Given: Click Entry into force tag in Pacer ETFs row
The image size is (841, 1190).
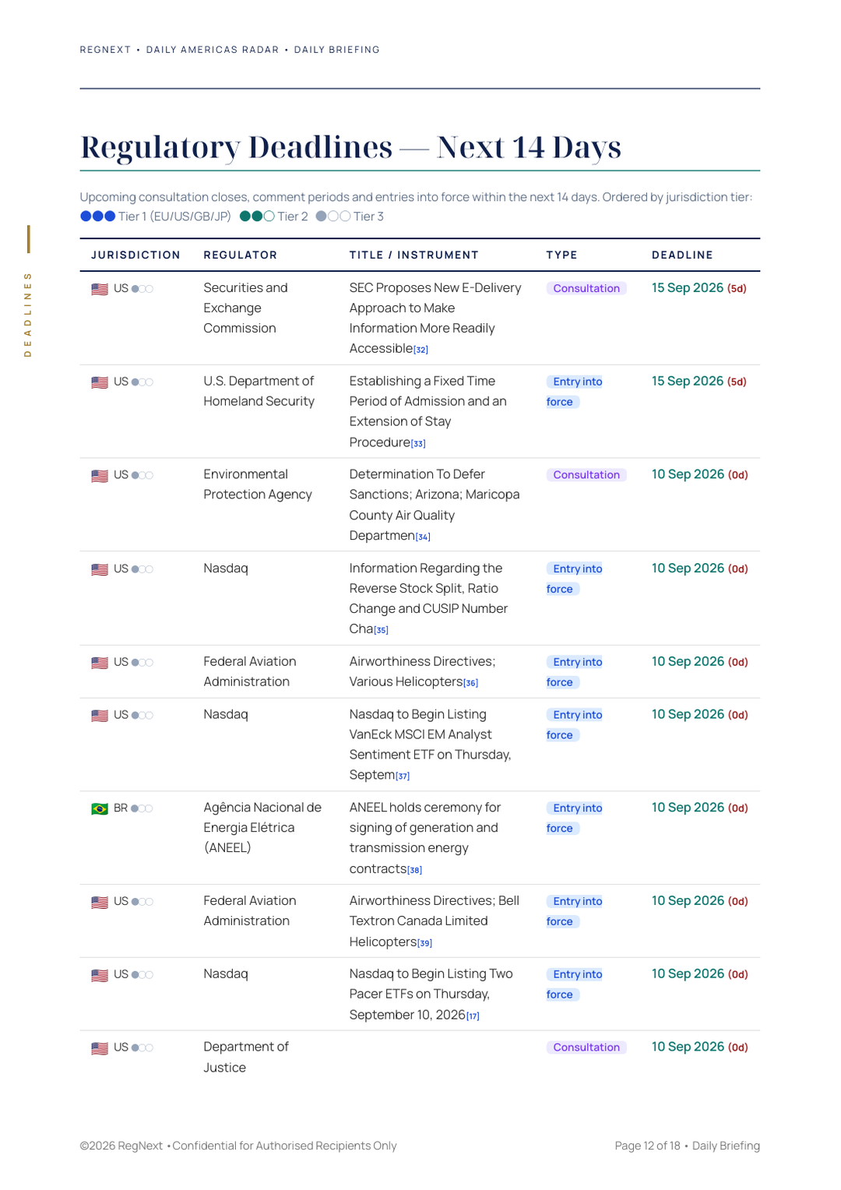Looking at the screenshot, I should click(x=575, y=984).
